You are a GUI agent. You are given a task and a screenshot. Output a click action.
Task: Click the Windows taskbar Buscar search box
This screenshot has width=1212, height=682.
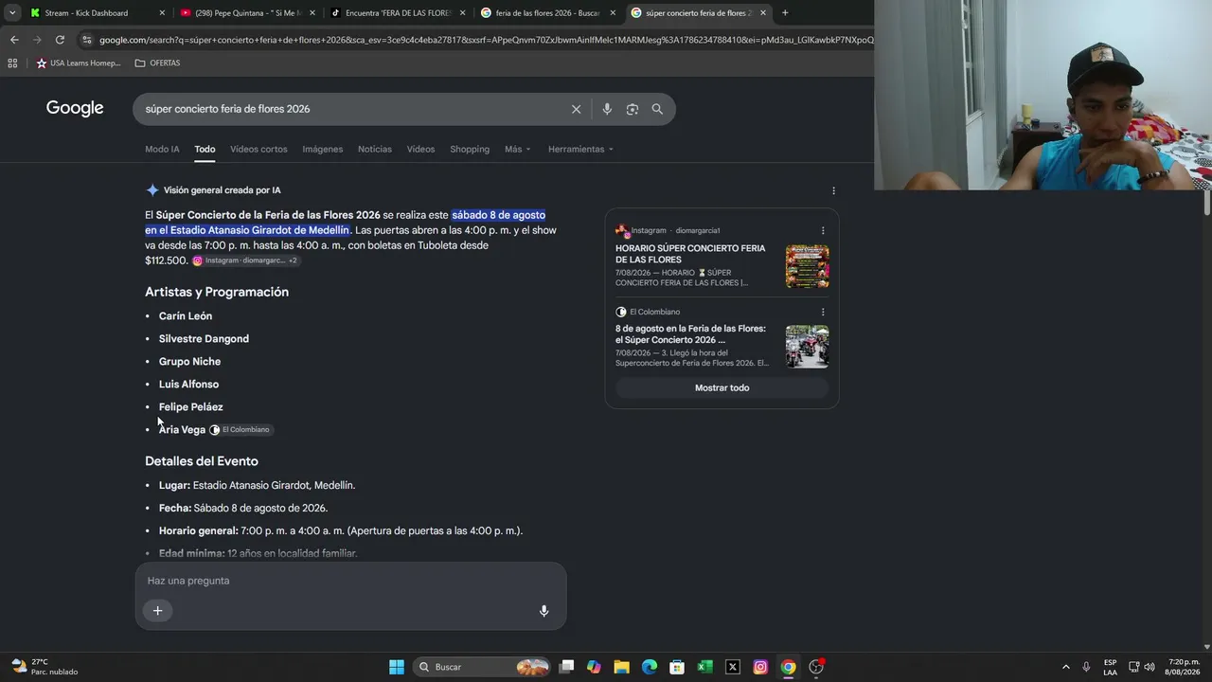[483, 667]
